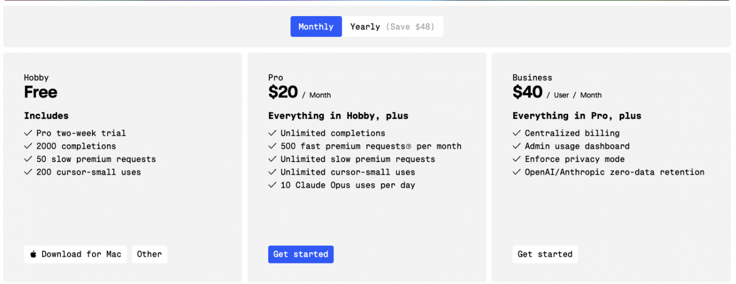Image resolution: width=736 pixels, height=284 pixels.
Task: Switch billing to Yearly
Action: (x=365, y=27)
